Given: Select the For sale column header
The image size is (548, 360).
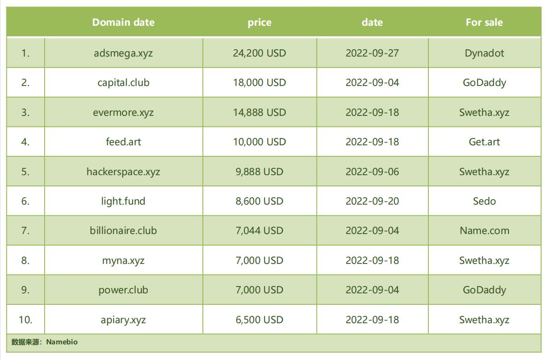Looking at the screenshot, I should 484,22.
